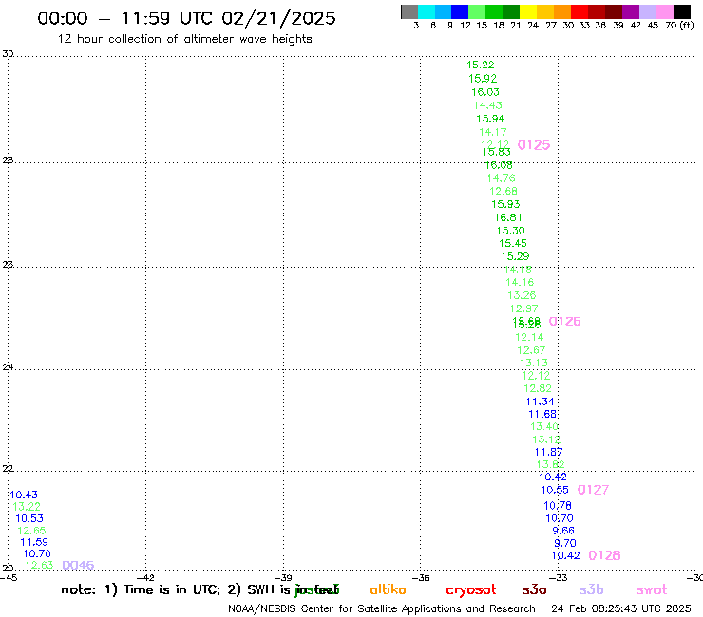Screen dimensions: 703x617
Task: Click the -39 longitude axis label
Action: pos(283,578)
